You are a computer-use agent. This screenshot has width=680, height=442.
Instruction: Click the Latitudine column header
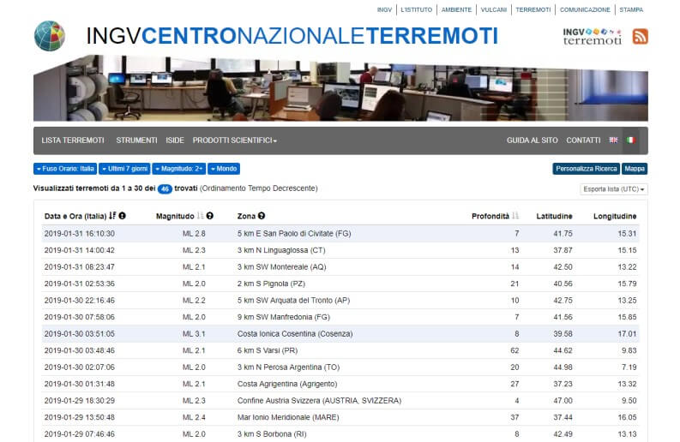pyautogui.click(x=554, y=216)
